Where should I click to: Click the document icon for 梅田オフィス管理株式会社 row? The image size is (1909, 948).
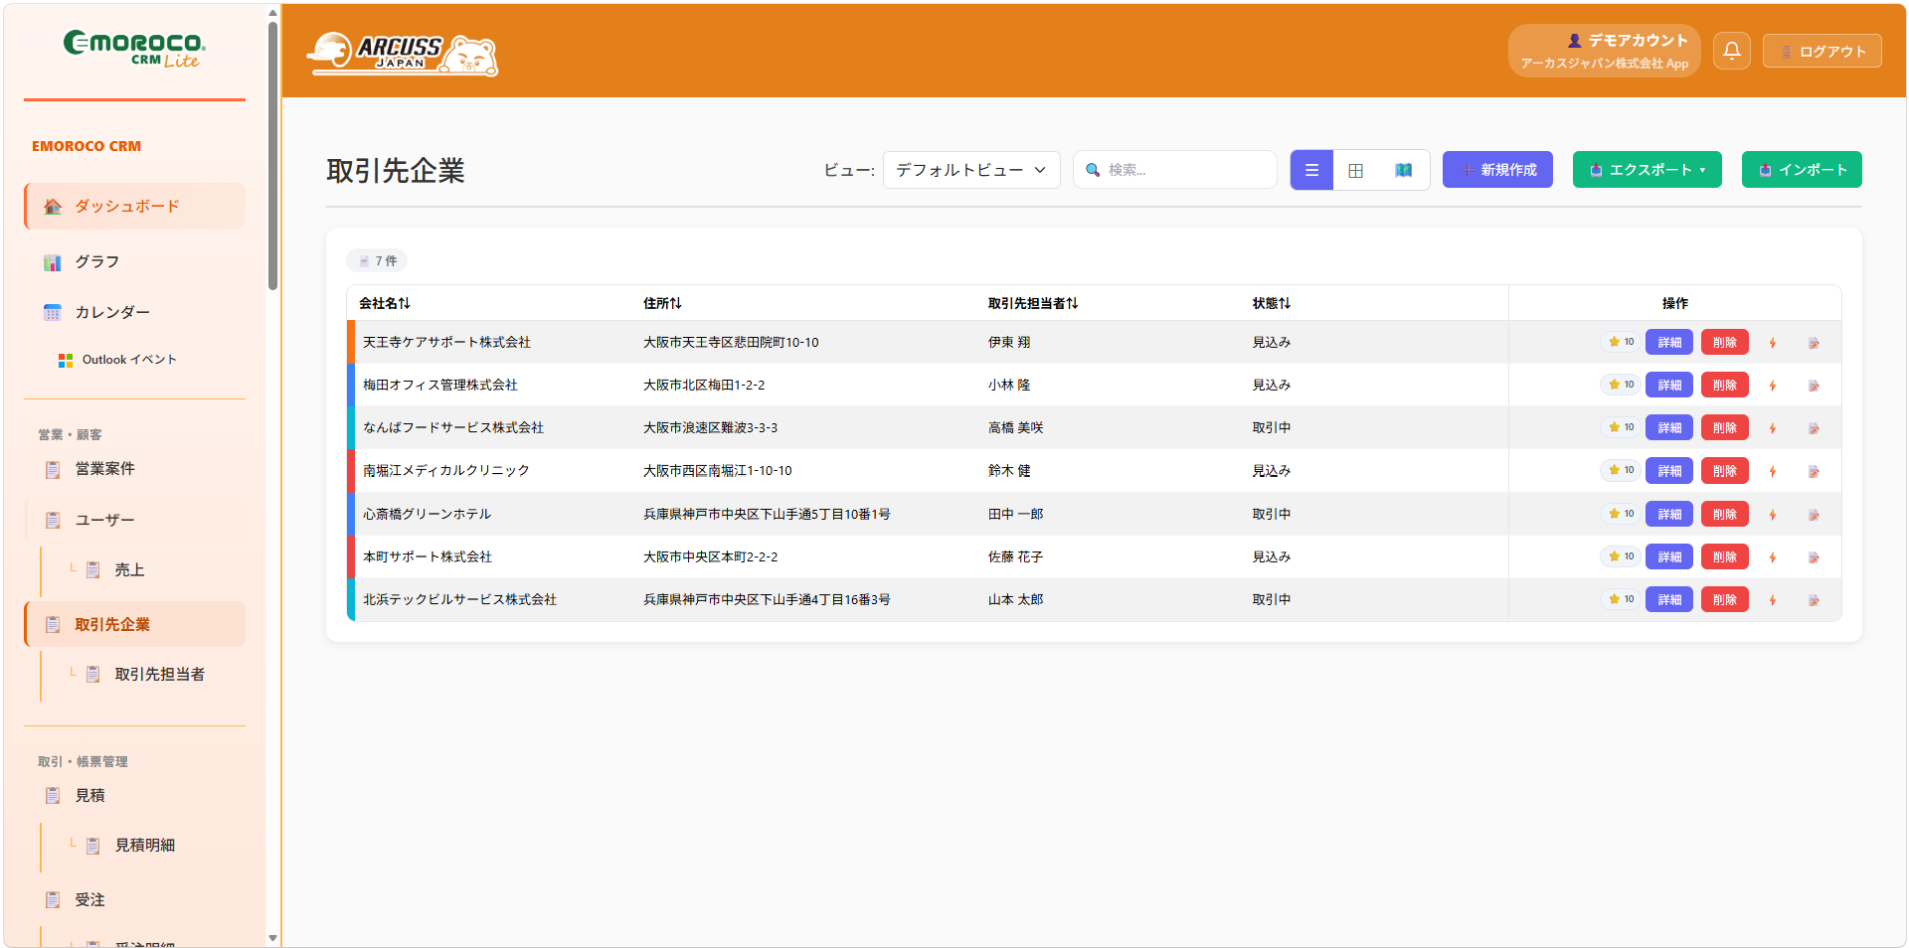coord(1814,386)
